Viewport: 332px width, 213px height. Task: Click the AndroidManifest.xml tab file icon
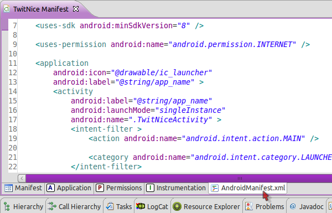pos(215,188)
